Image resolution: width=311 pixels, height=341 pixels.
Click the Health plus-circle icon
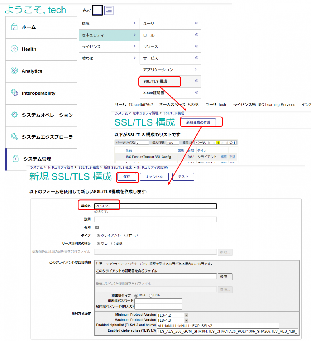coord(14,49)
